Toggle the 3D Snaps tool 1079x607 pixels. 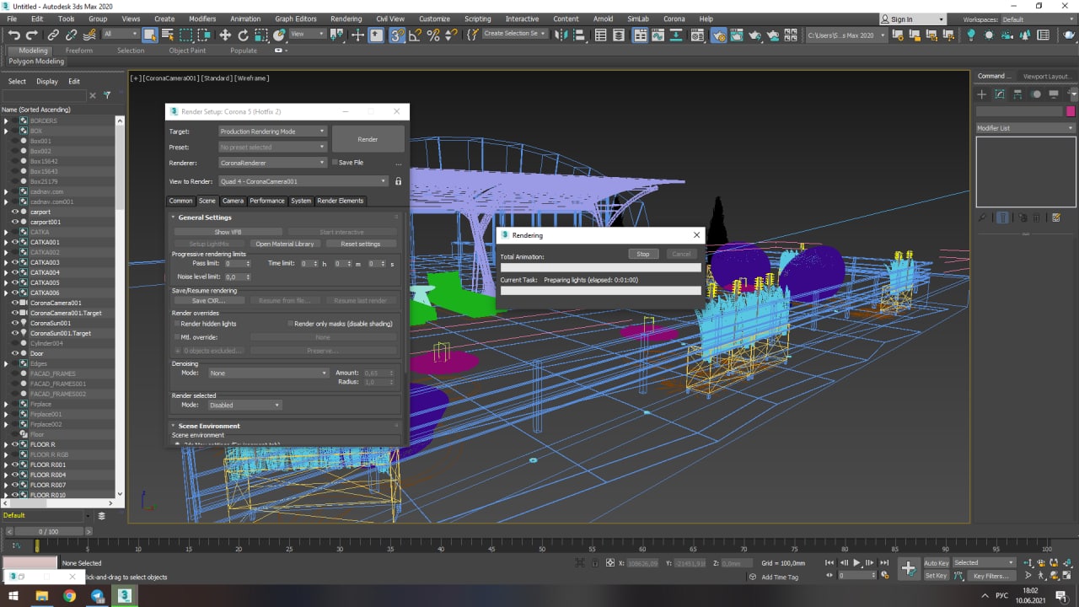(397, 35)
